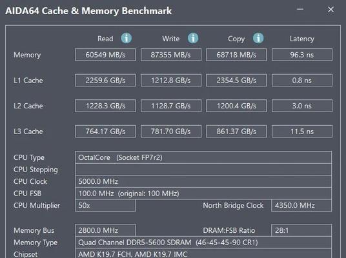Select the L1 Cache read value 2259.6 GB/s
The height and width of the screenshot is (258, 346).
pyautogui.click(x=105, y=80)
